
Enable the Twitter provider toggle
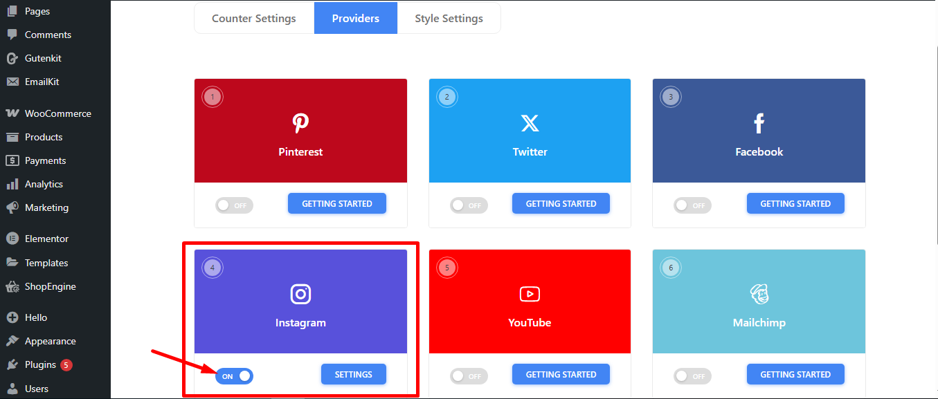(469, 205)
